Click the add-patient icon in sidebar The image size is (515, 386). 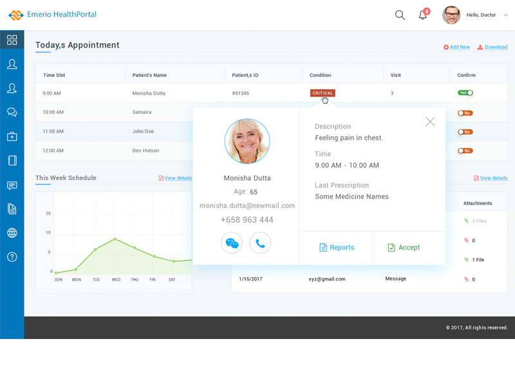click(12, 88)
